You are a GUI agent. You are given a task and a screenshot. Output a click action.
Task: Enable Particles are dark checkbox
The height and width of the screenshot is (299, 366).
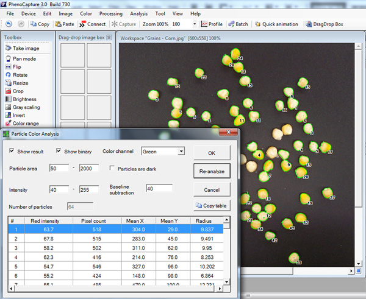pos(112,168)
